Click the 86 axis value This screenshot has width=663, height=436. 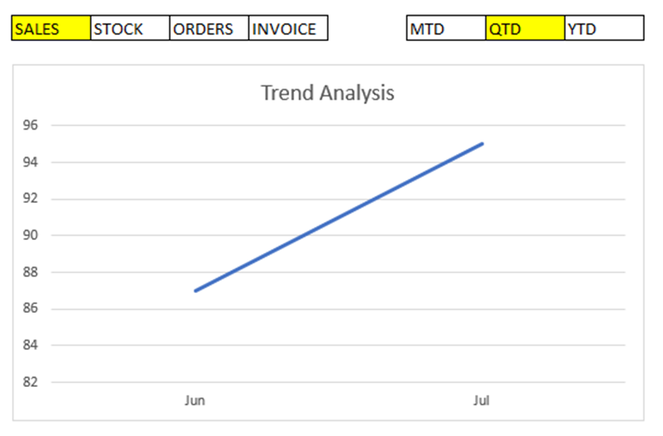(31, 308)
